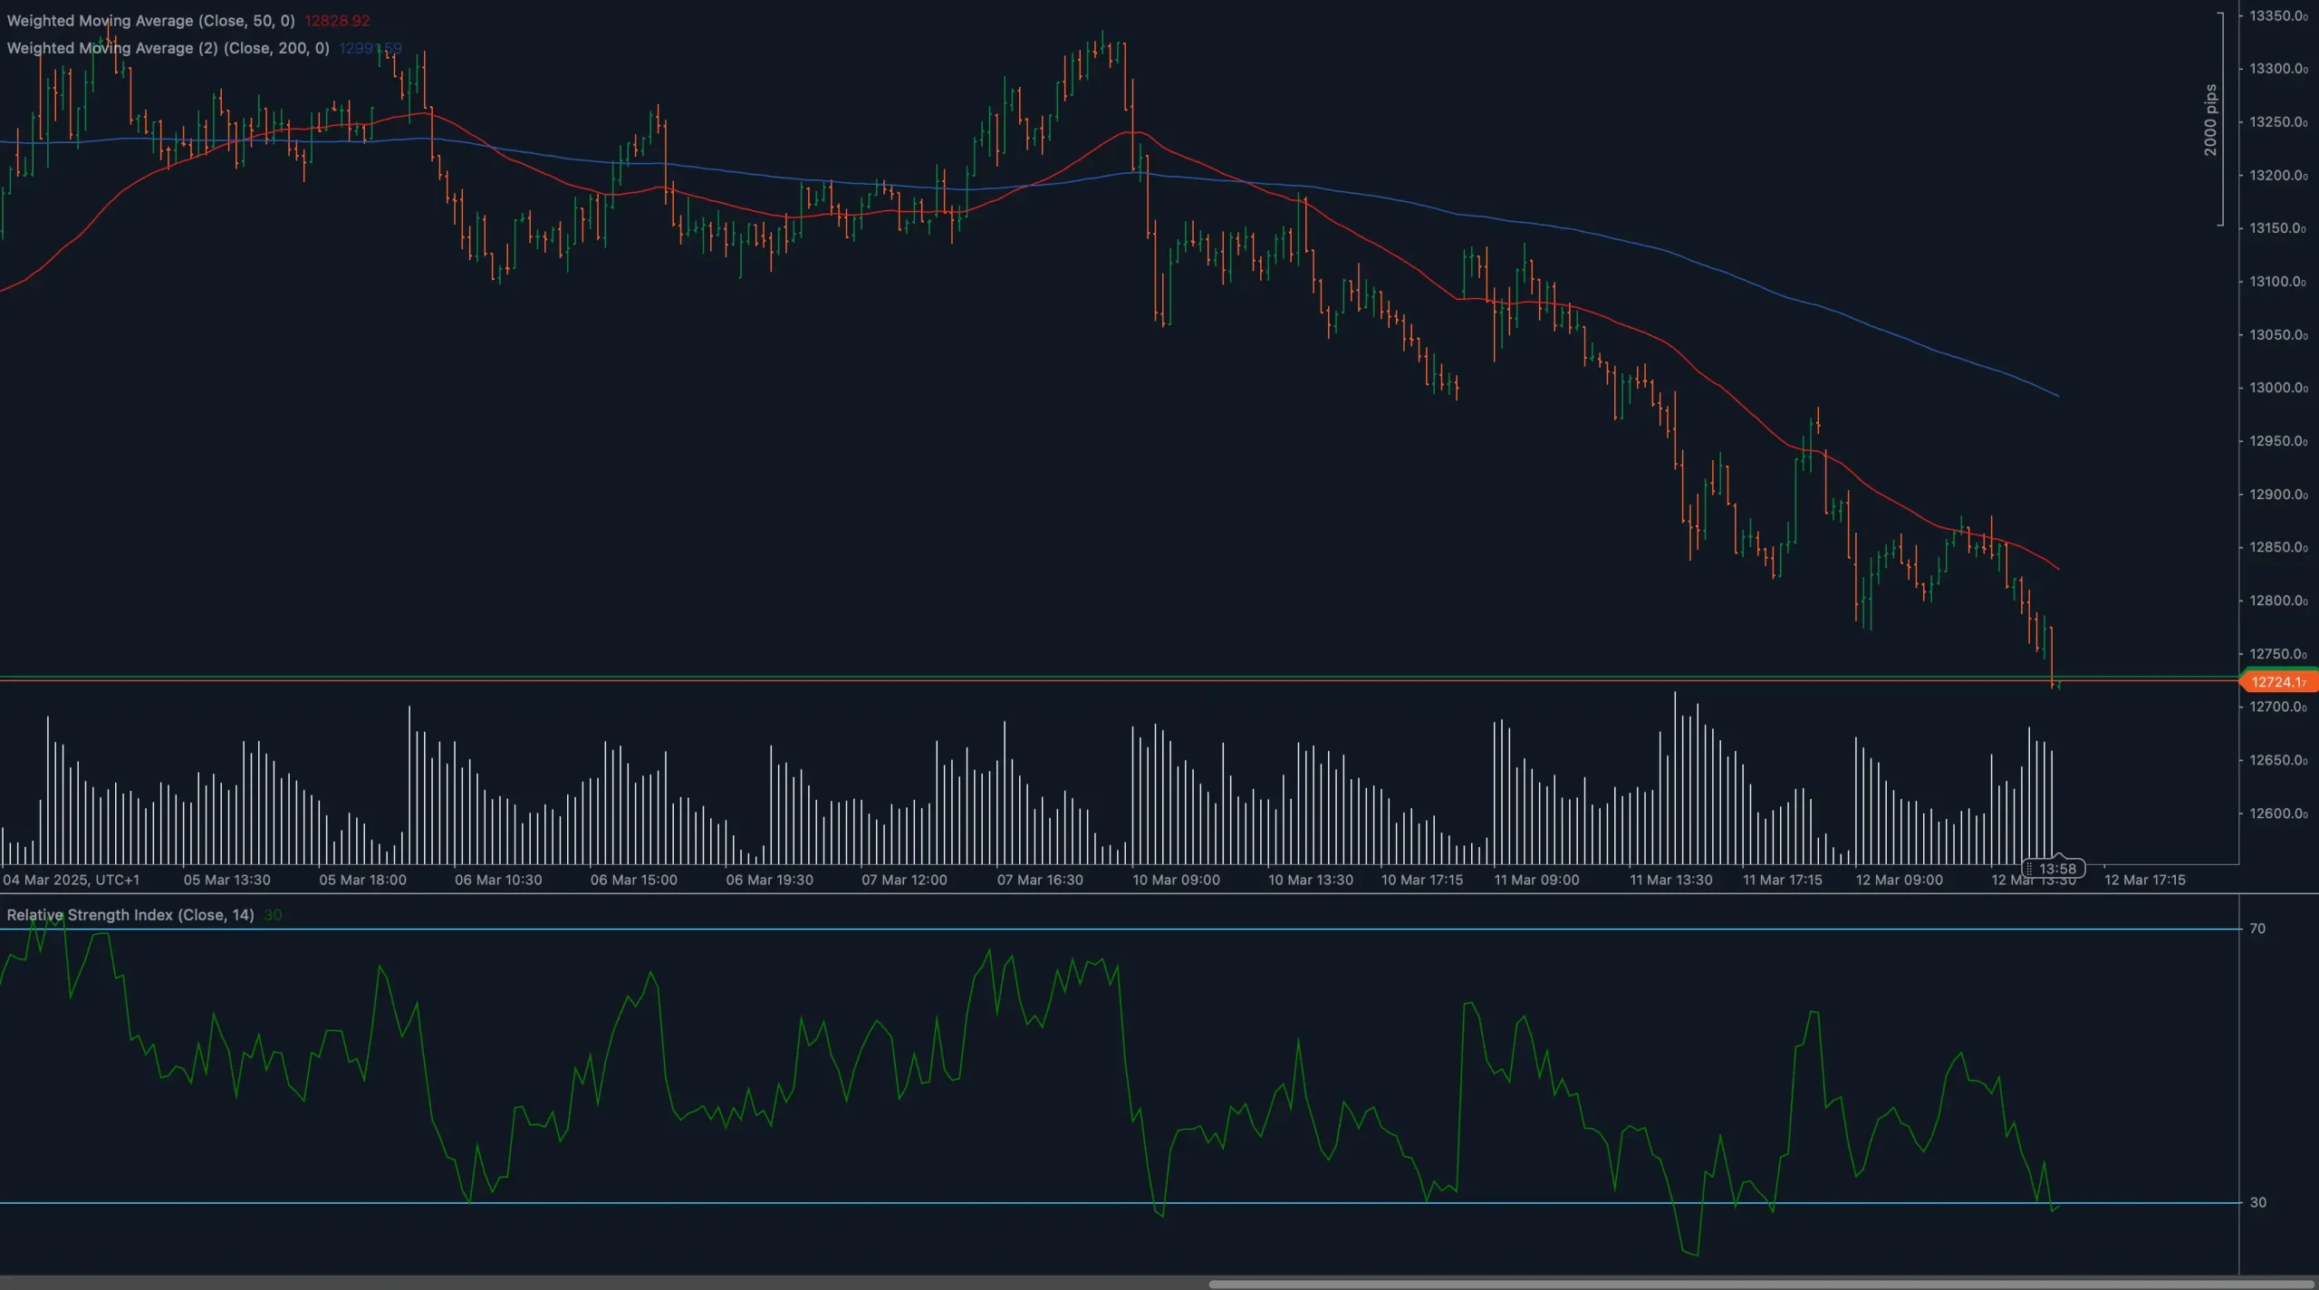Select the Relative Strength Index (Close, 14) label

click(130, 915)
